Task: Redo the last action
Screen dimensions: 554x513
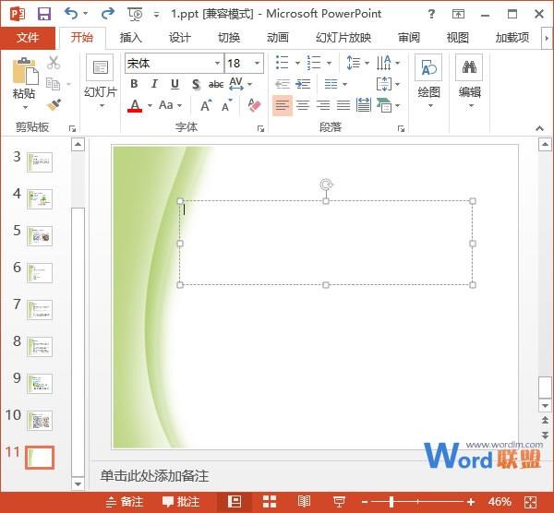Action: 108,14
